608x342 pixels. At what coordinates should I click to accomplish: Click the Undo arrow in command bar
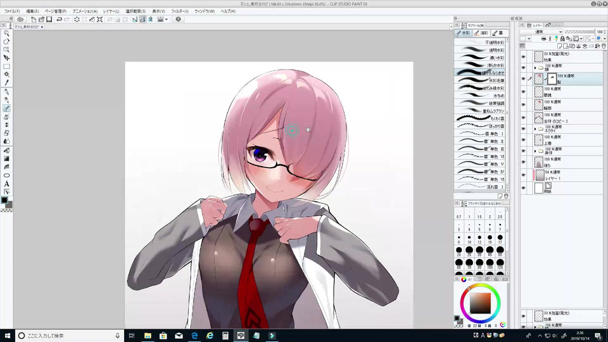[60, 20]
